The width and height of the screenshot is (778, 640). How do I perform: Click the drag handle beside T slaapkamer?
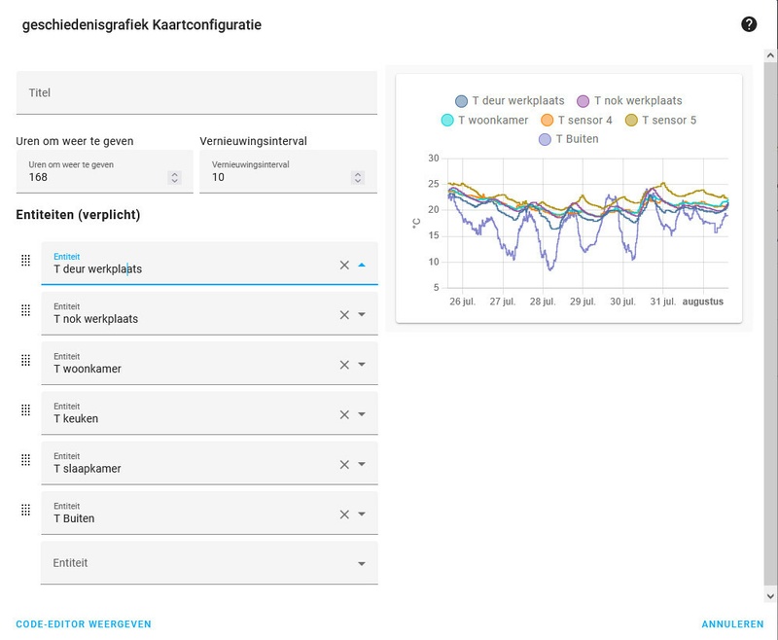tap(26, 459)
